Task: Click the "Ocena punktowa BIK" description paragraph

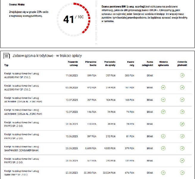Action: (x=144, y=14)
